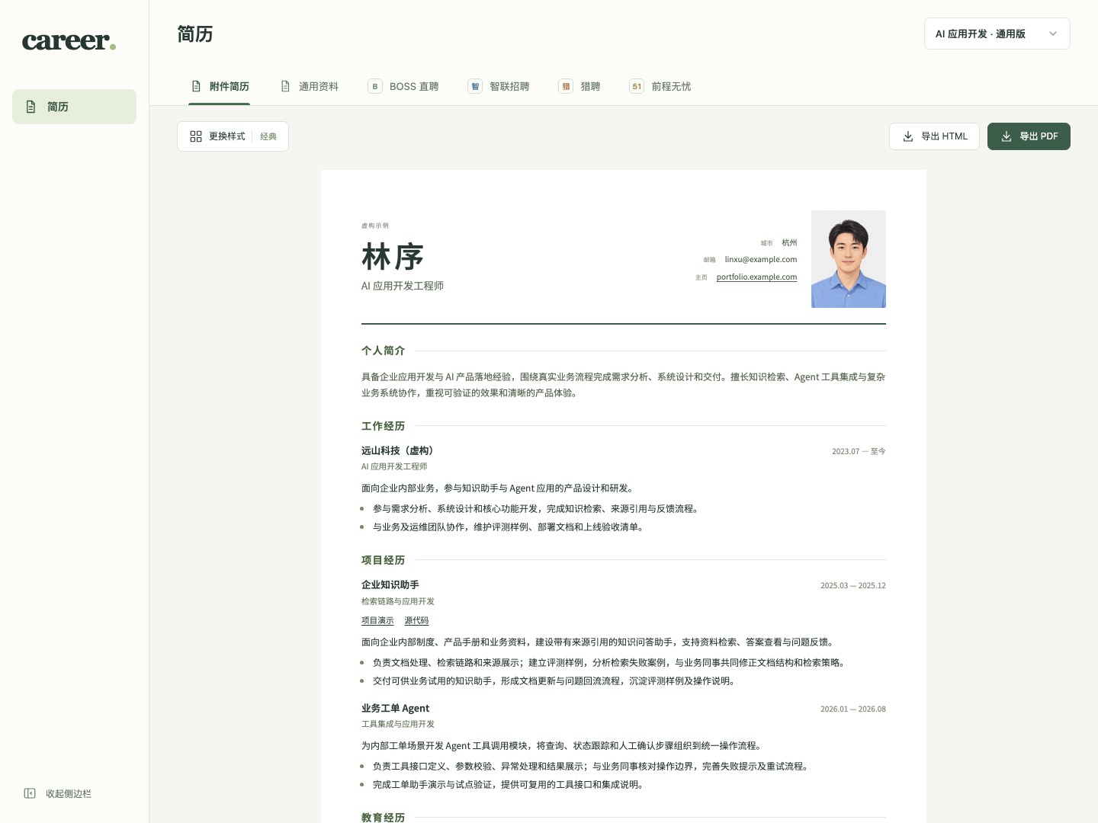This screenshot has height=823, width=1098.
Task: Click the 前程无忧 51 badge icon
Action: [x=637, y=86]
